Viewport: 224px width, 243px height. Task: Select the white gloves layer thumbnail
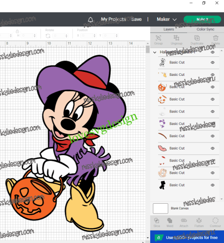[x=162, y=112]
